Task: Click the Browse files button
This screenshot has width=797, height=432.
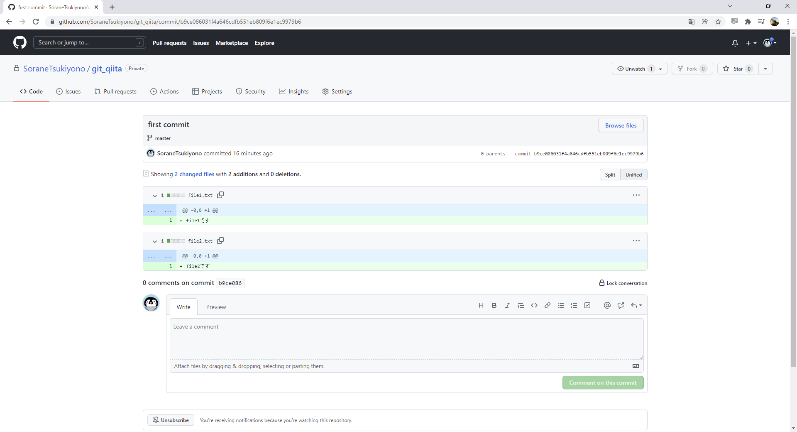Action: 621,125
